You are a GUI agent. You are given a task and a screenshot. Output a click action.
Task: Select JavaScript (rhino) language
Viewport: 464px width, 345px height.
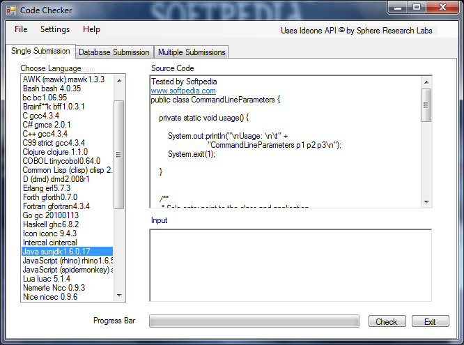tap(67, 261)
